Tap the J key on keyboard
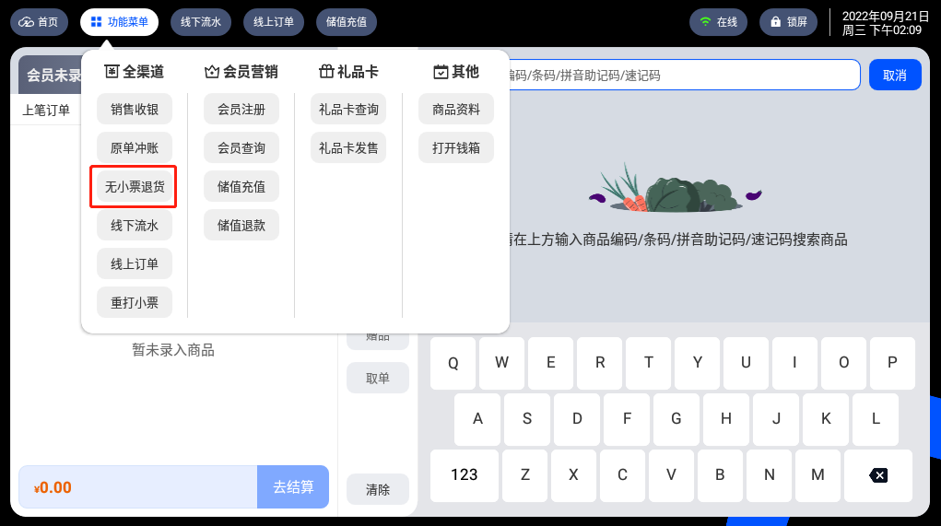The image size is (941, 526). [x=776, y=419]
